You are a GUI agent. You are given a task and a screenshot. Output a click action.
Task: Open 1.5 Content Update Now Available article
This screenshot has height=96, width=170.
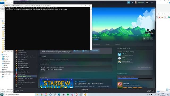point(89,84)
